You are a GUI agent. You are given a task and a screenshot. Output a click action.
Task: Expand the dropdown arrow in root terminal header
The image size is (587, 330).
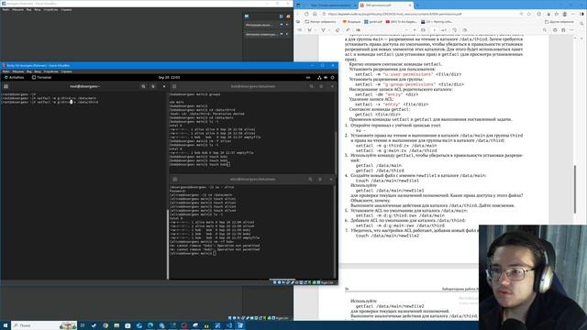coord(164,86)
